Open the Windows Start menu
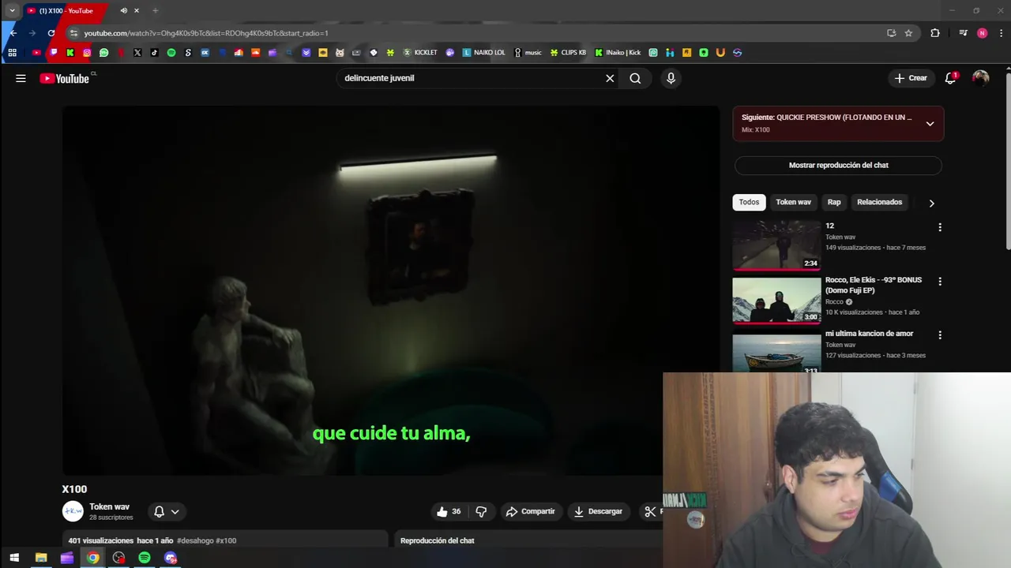The height and width of the screenshot is (568, 1011). [x=14, y=558]
